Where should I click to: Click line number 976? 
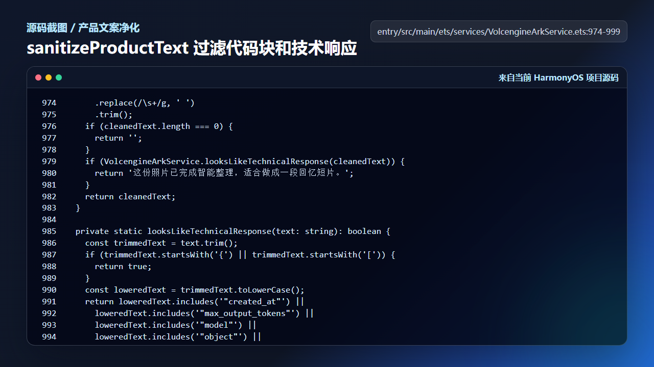pyautogui.click(x=50, y=126)
